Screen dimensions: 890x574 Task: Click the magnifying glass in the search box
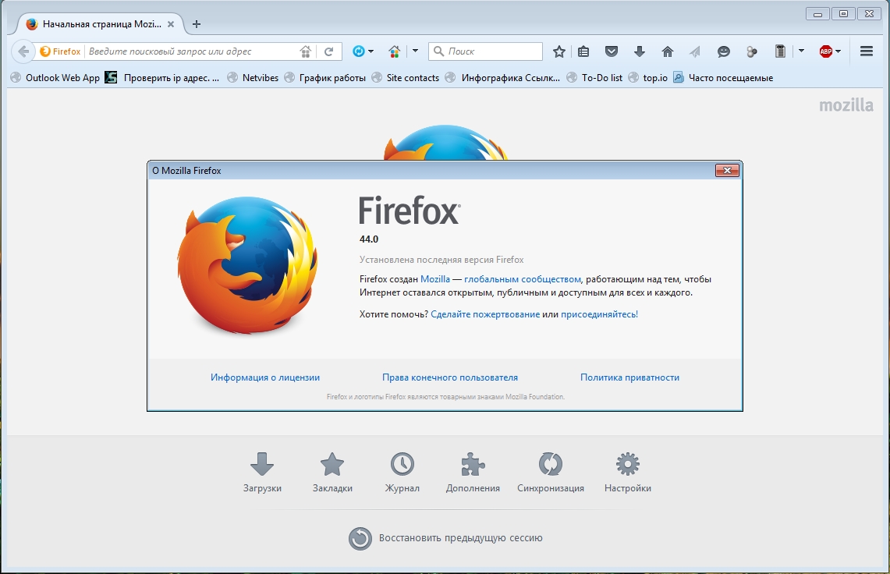(438, 51)
